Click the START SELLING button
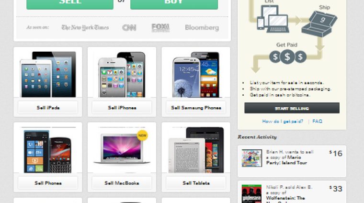 click(x=292, y=108)
